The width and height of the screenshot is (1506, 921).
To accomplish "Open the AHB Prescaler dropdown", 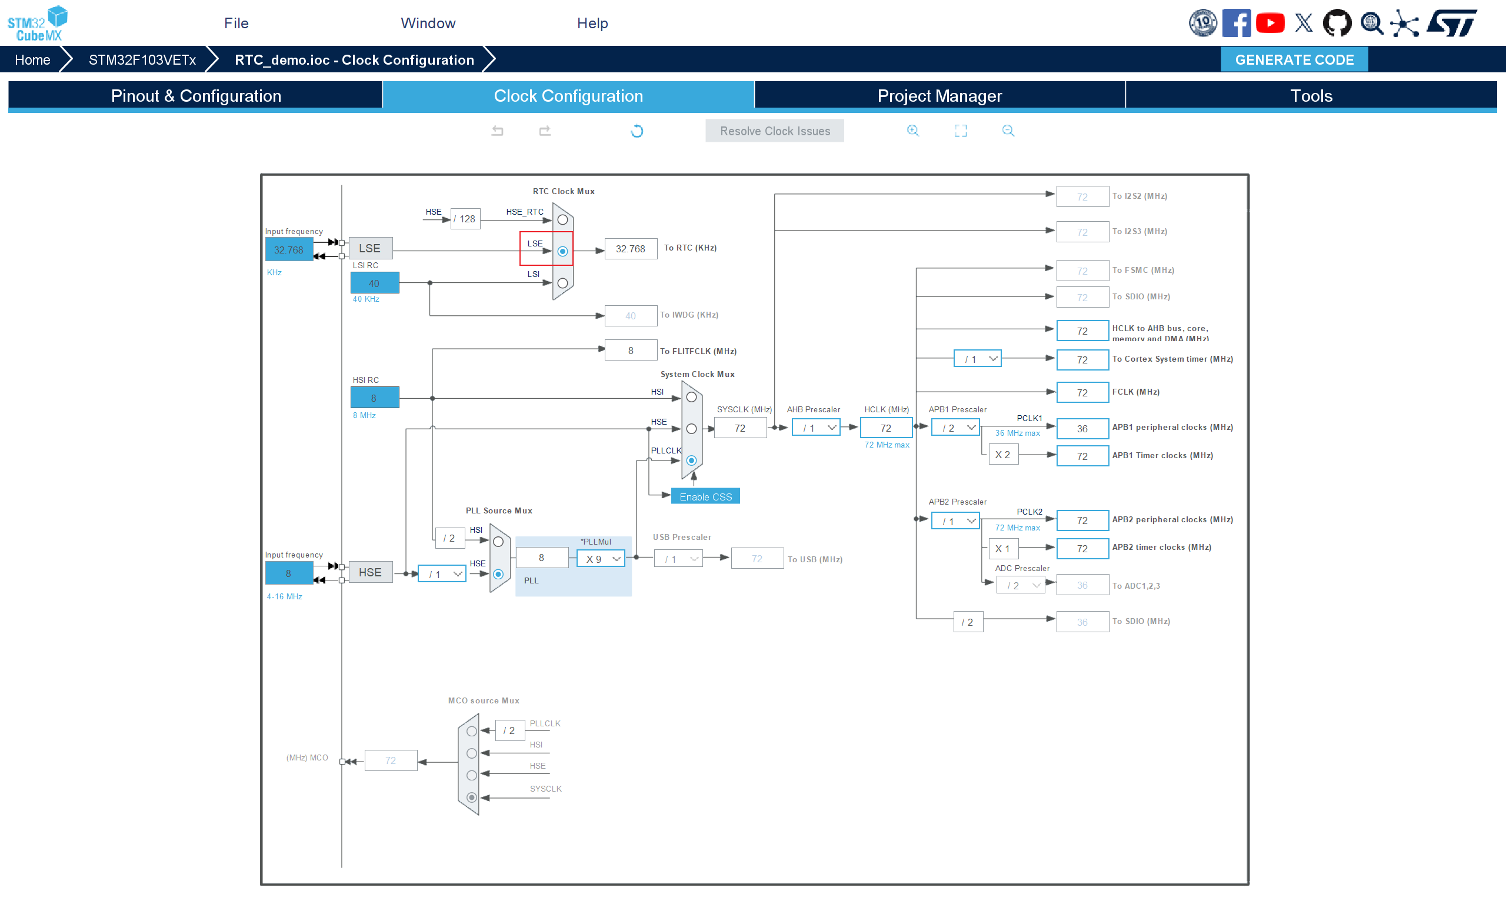I will point(816,428).
